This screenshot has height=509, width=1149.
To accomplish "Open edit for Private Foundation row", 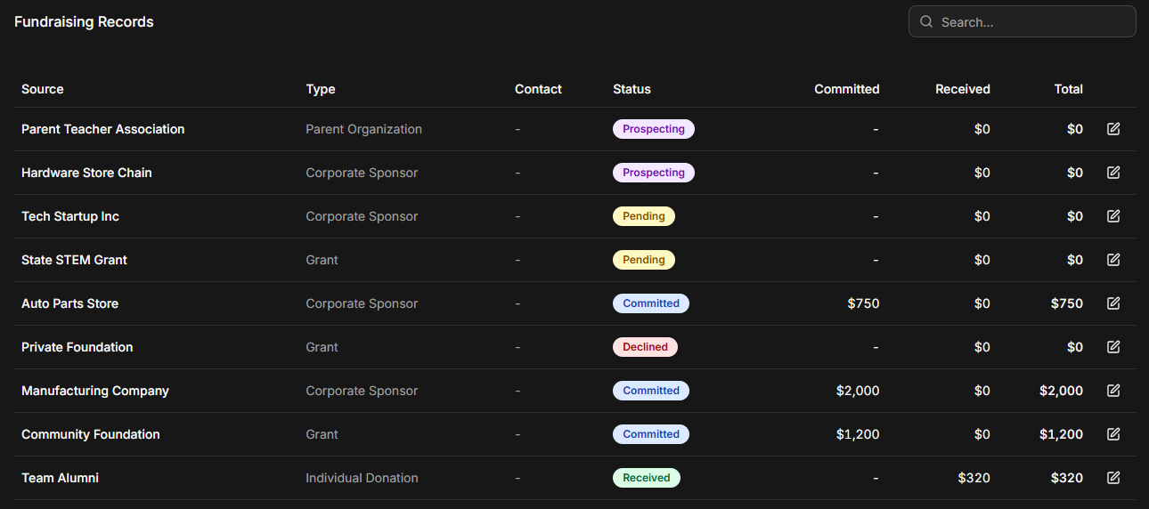I will [x=1112, y=347].
